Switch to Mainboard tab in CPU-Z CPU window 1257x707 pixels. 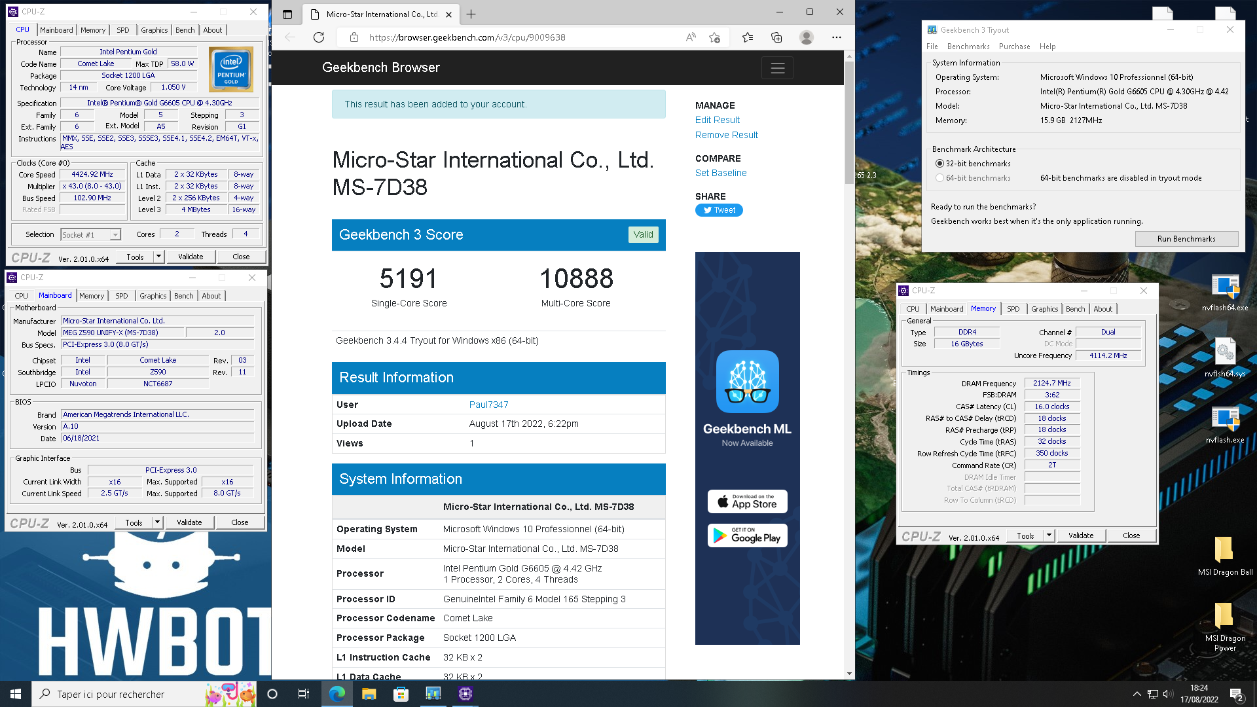[56, 30]
